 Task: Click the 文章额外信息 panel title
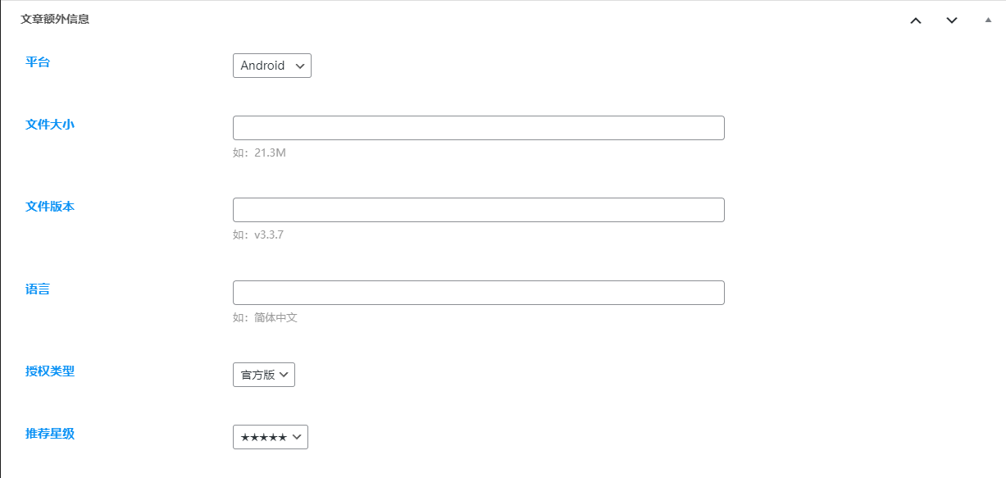point(55,20)
